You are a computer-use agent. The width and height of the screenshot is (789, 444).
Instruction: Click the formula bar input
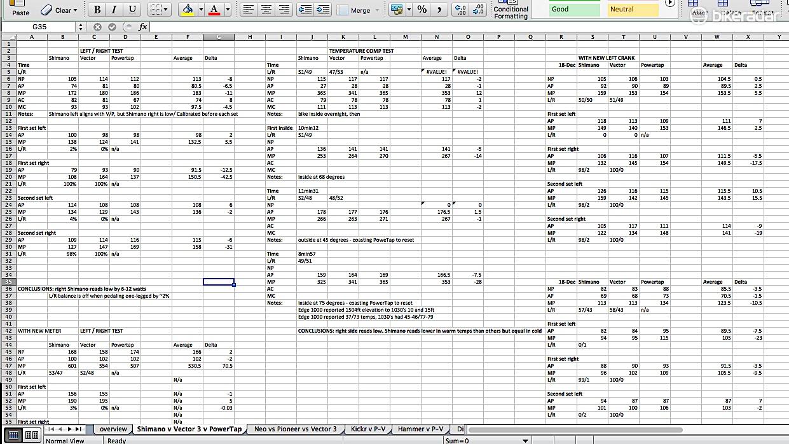(x=469, y=27)
